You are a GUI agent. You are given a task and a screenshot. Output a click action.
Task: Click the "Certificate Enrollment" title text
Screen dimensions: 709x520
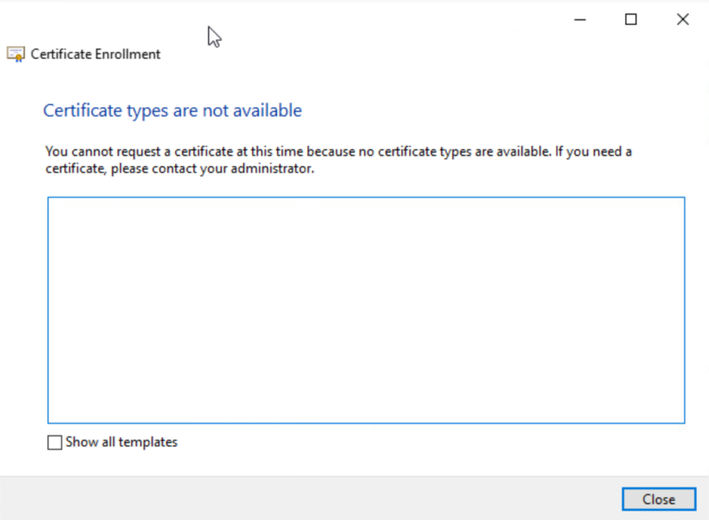pos(96,54)
